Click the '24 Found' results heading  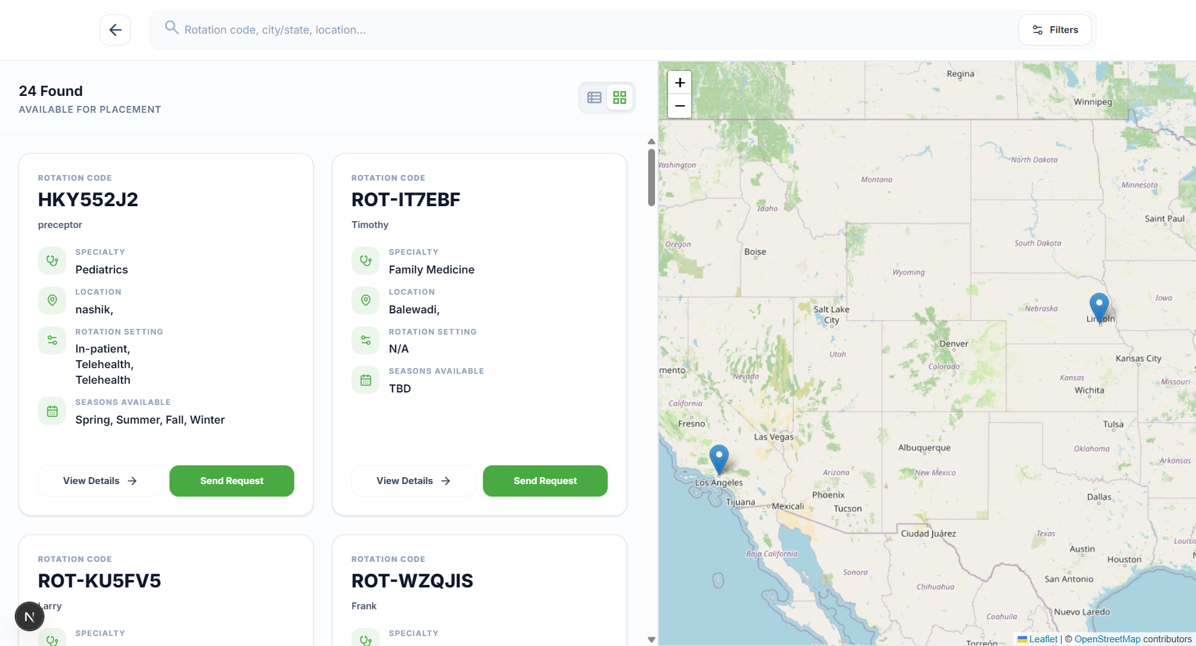click(x=50, y=91)
